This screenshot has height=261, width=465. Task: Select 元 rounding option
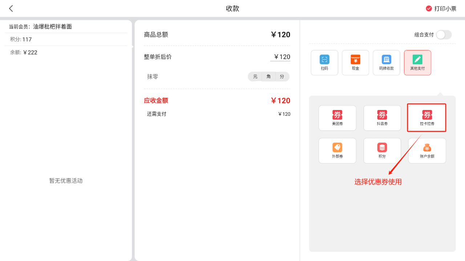point(255,77)
